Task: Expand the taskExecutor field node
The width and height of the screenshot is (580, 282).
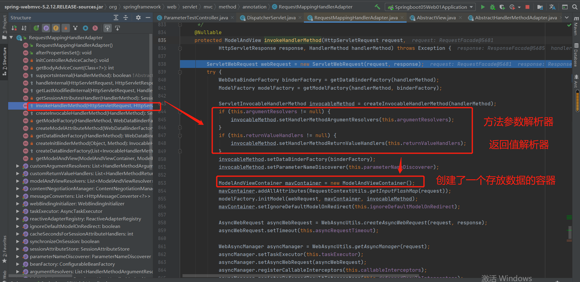Action: coord(18,211)
